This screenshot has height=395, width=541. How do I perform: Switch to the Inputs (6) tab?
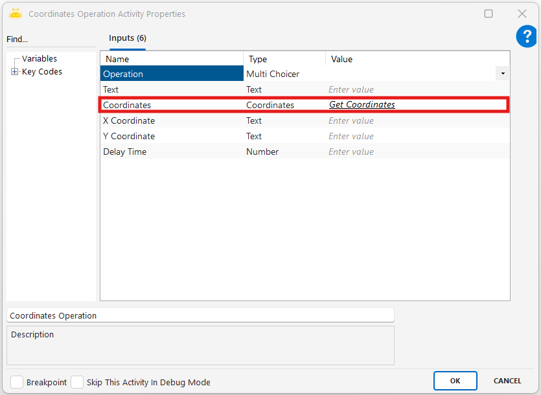coord(127,39)
